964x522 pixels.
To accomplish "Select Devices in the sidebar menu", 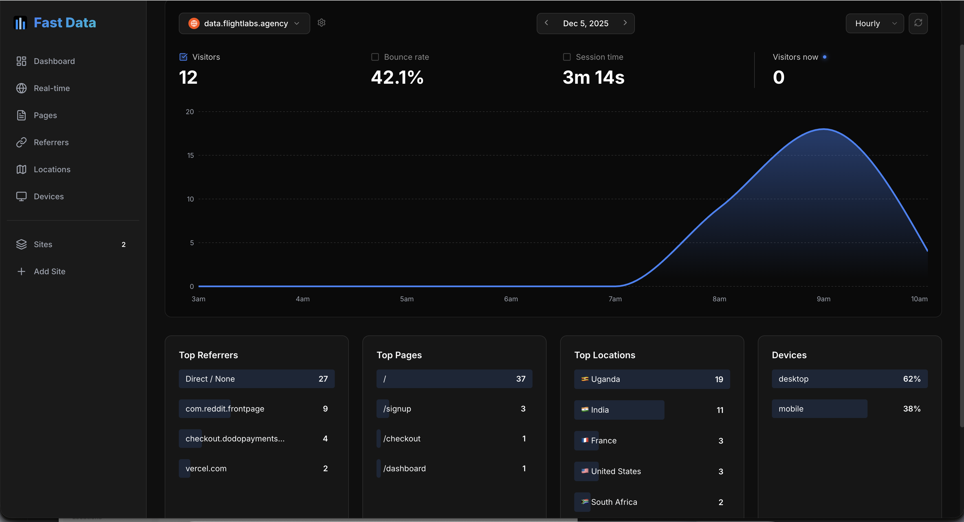I will point(49,196).
